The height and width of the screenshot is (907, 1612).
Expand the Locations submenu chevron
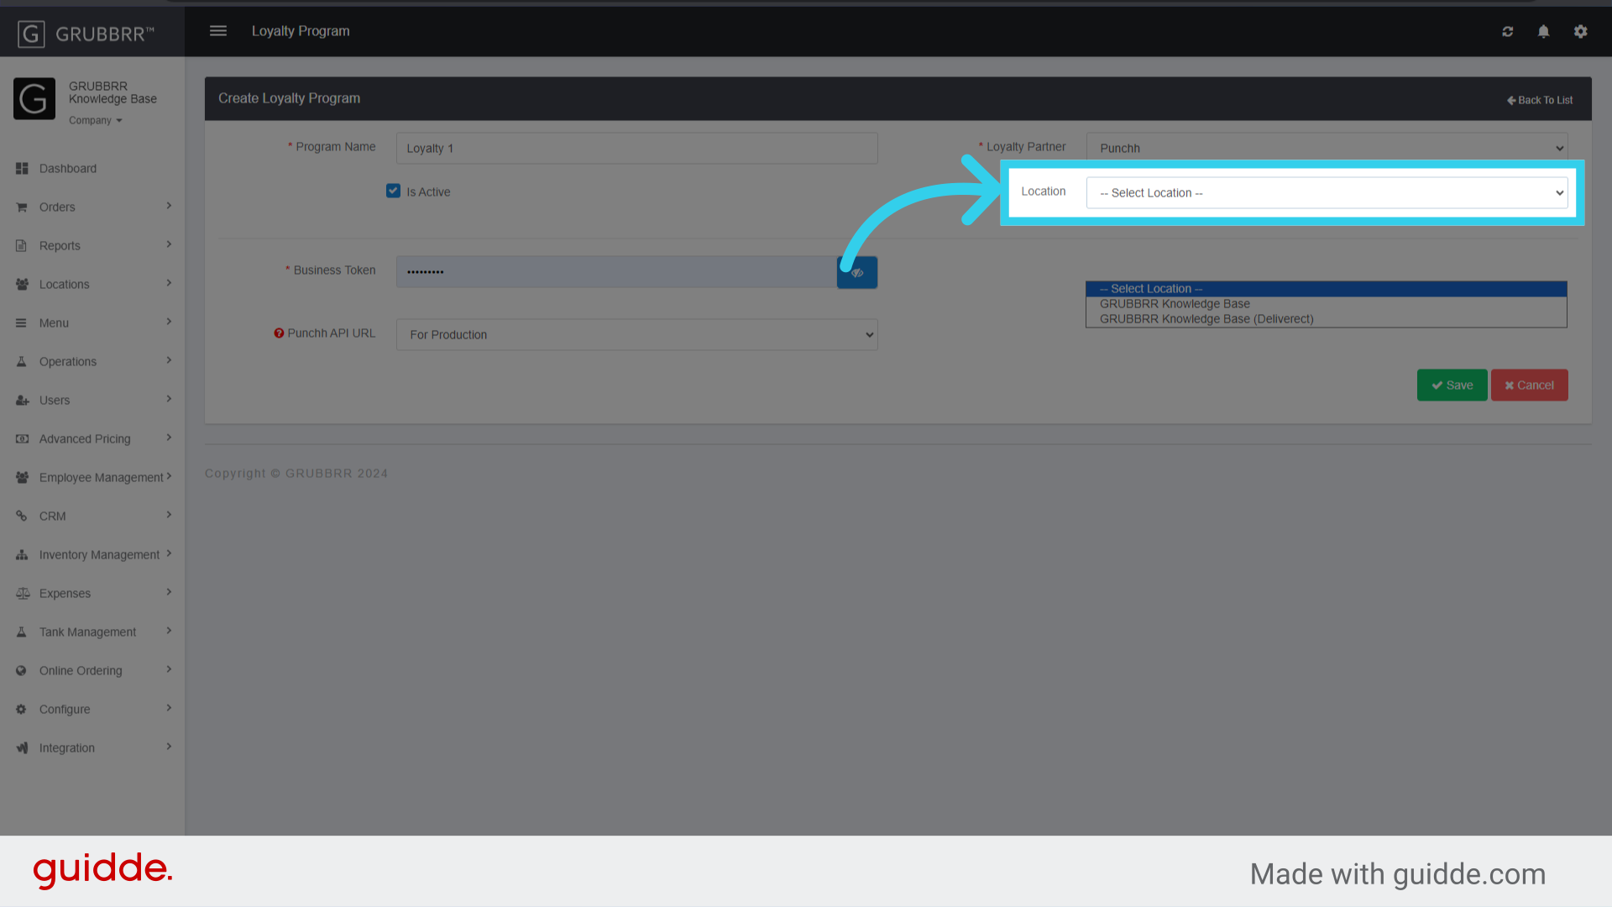[x=169, y=283]
